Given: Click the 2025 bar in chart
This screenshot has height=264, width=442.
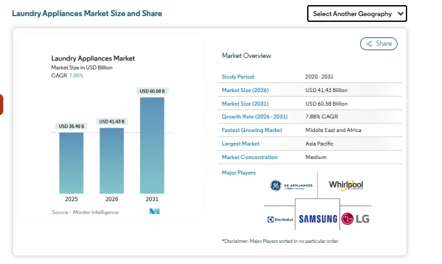Looking at the screenshot, I should [x=72, y=163].
